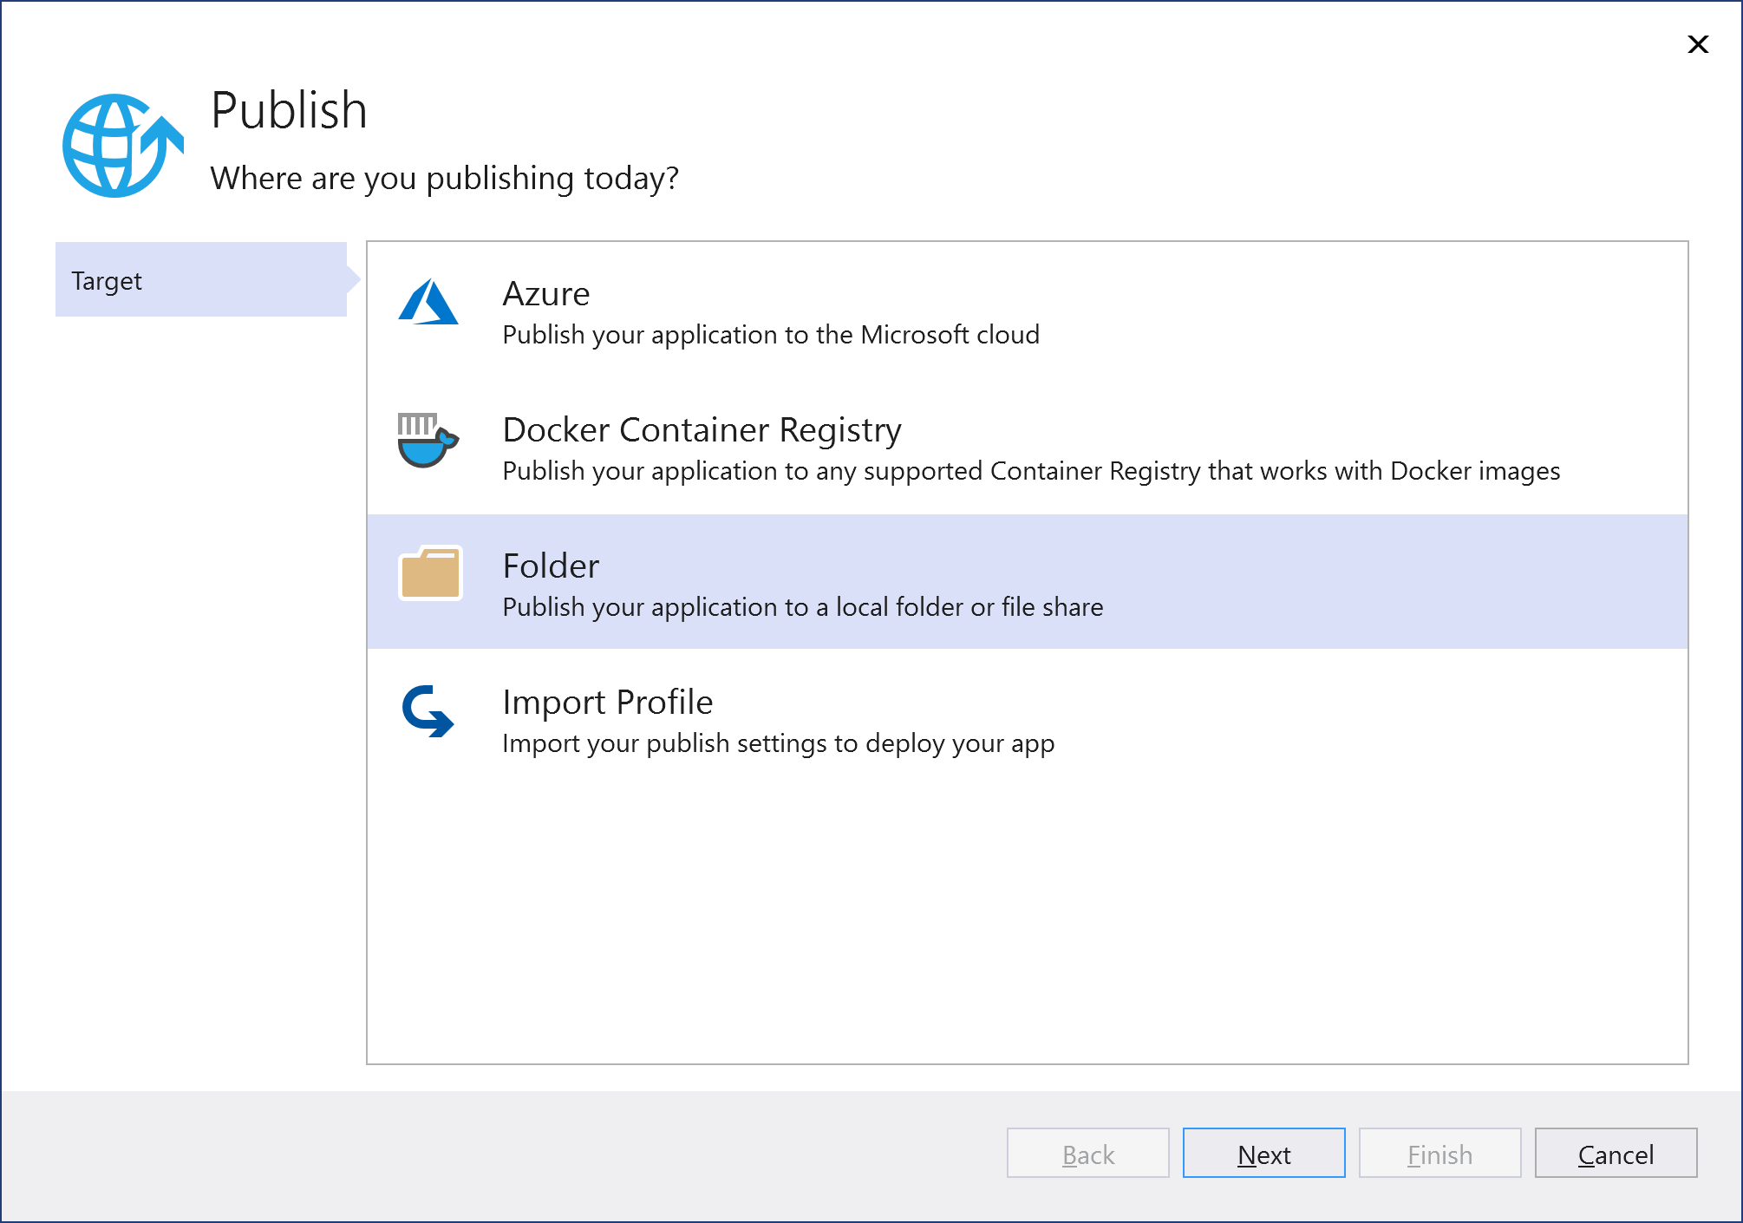Click the Import Profile arrow icon
Image resolution: width=1743 pixels, height=1223 pixels.
pyautogui.click(x=428, y=711)
